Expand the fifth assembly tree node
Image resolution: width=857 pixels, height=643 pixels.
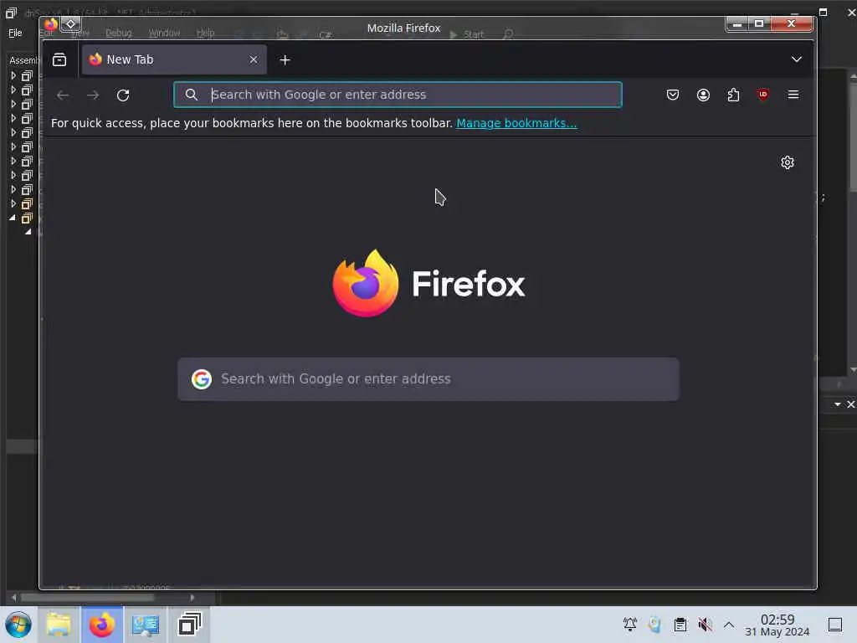[x=13, y=132]
